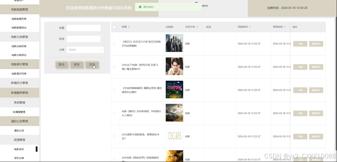
Task: Click 创建时间 2024-03-16 11:23:37 in the 《海王2》 row
Action: pos(249,44)
